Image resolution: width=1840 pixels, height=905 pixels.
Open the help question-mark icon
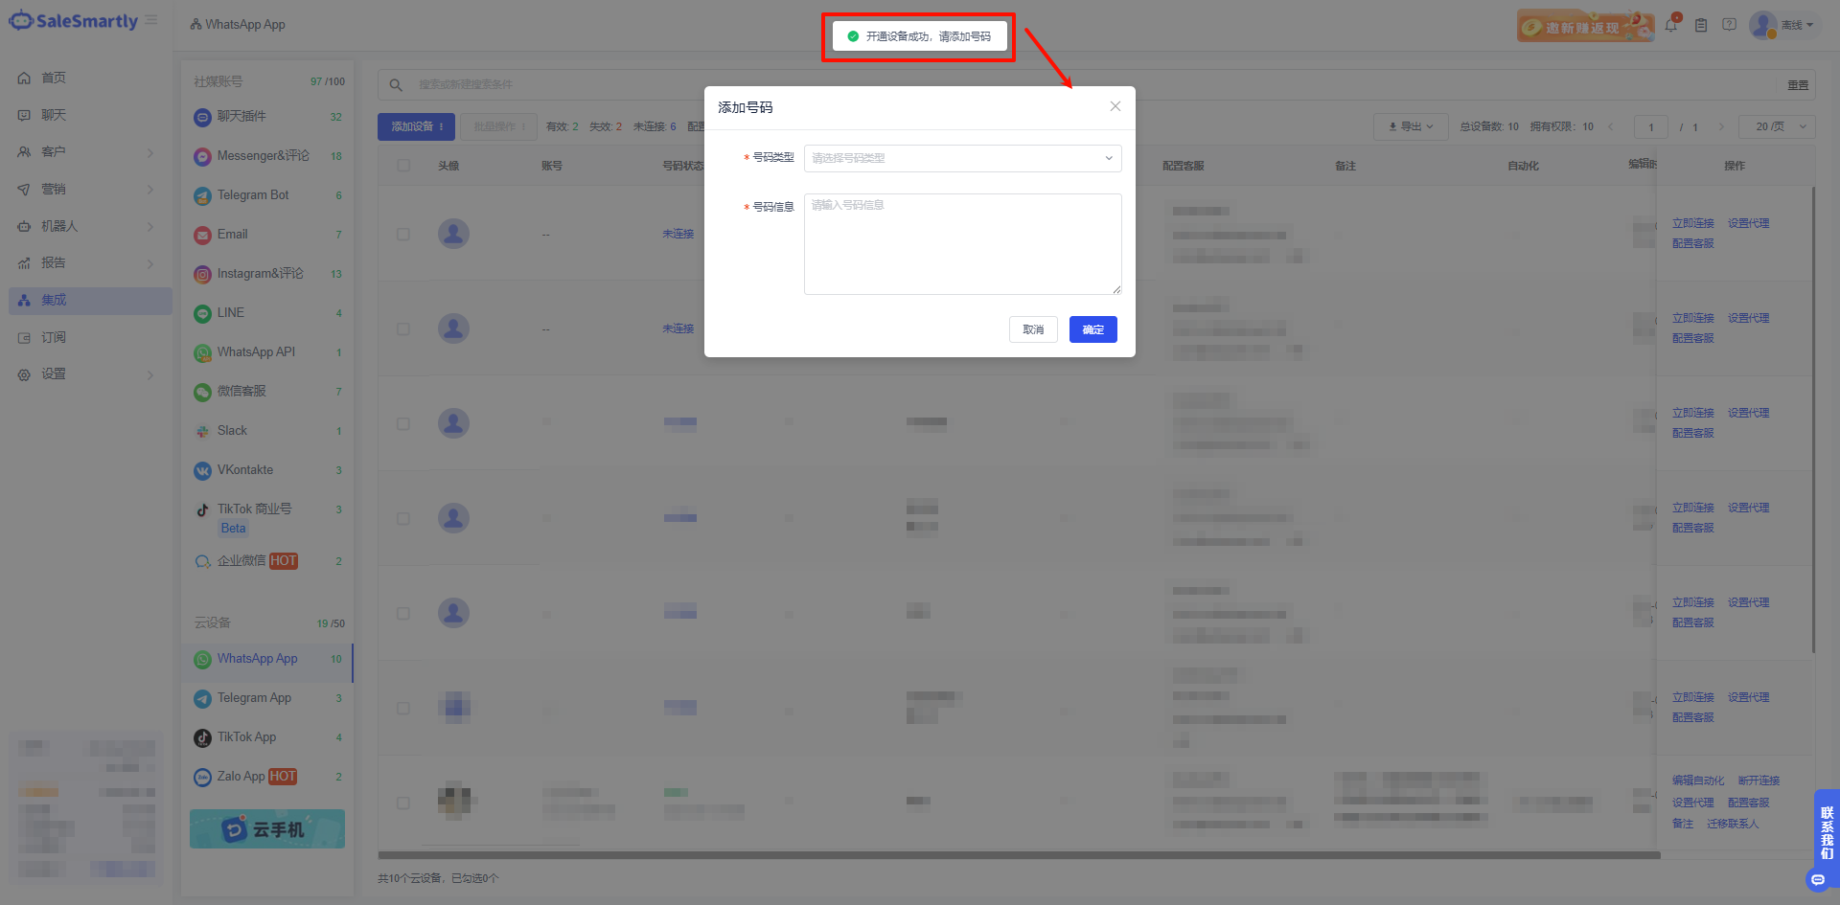click(1729, 25)
